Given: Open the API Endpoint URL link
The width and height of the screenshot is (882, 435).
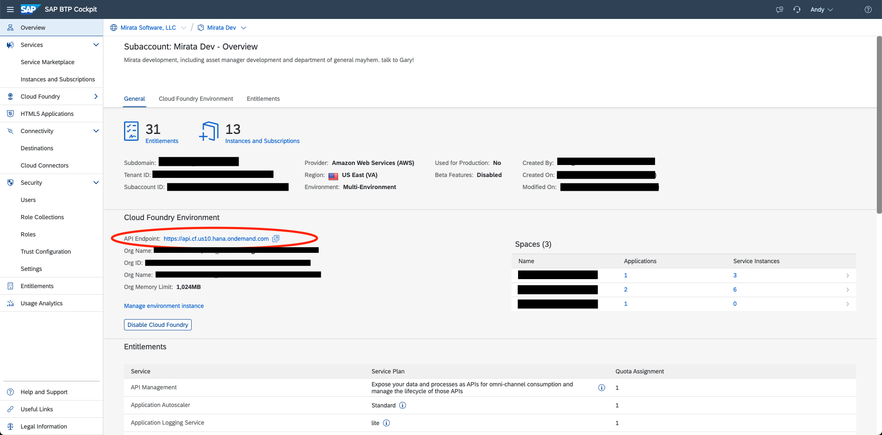Looking at the screenshot, I should [216, 239].
